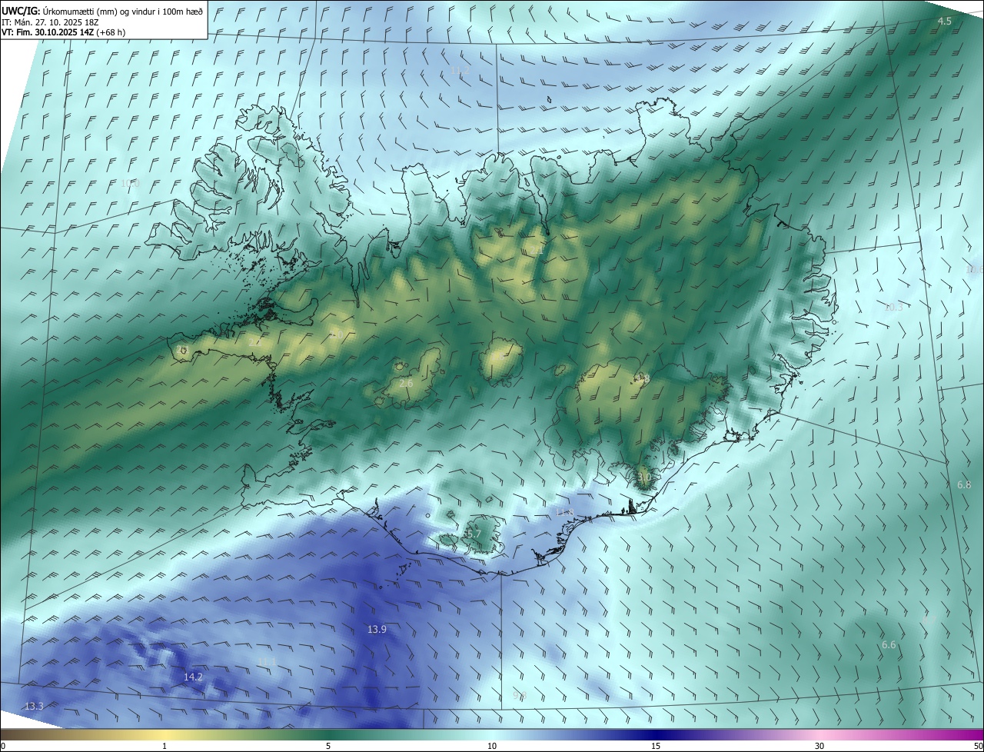Screen dimensions: 984x752
Task: Click the 2.6 value label on the glacier
Action: point(407,382)
